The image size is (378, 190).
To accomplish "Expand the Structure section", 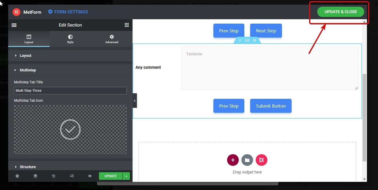I will click(70, 167).
